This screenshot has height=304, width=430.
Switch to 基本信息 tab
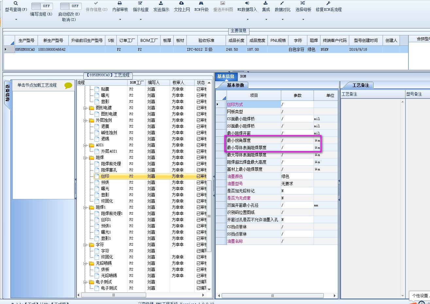click(x=226, y=77)
